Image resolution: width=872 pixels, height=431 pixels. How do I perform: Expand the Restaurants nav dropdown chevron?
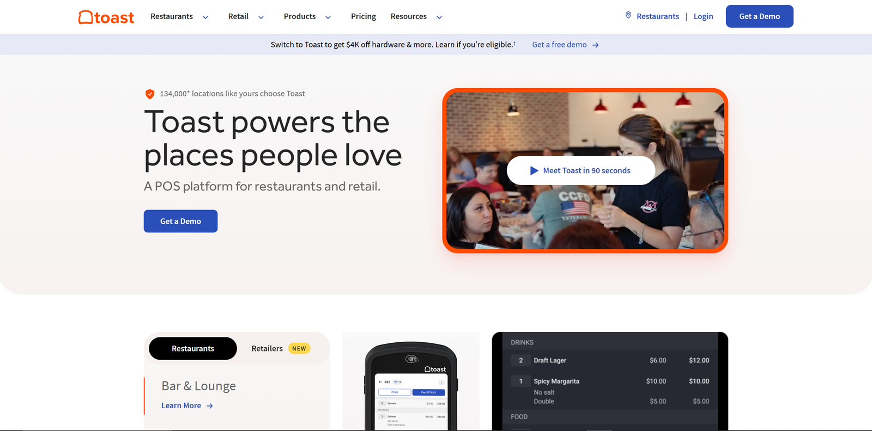[205, 17]
